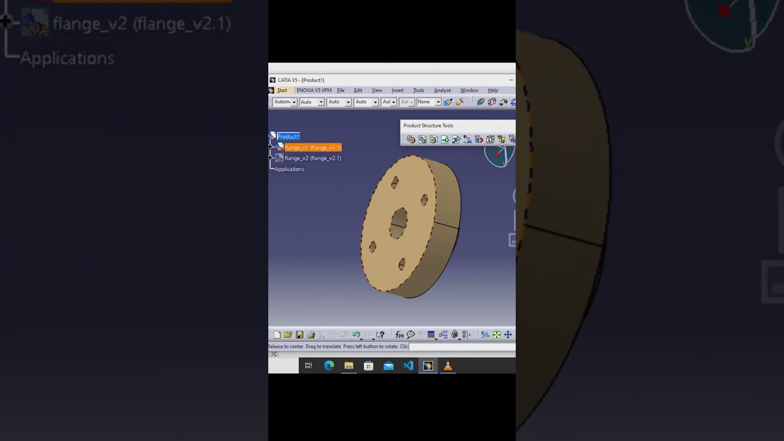
Task: Open the Help menu
Action: pos(493,90)
